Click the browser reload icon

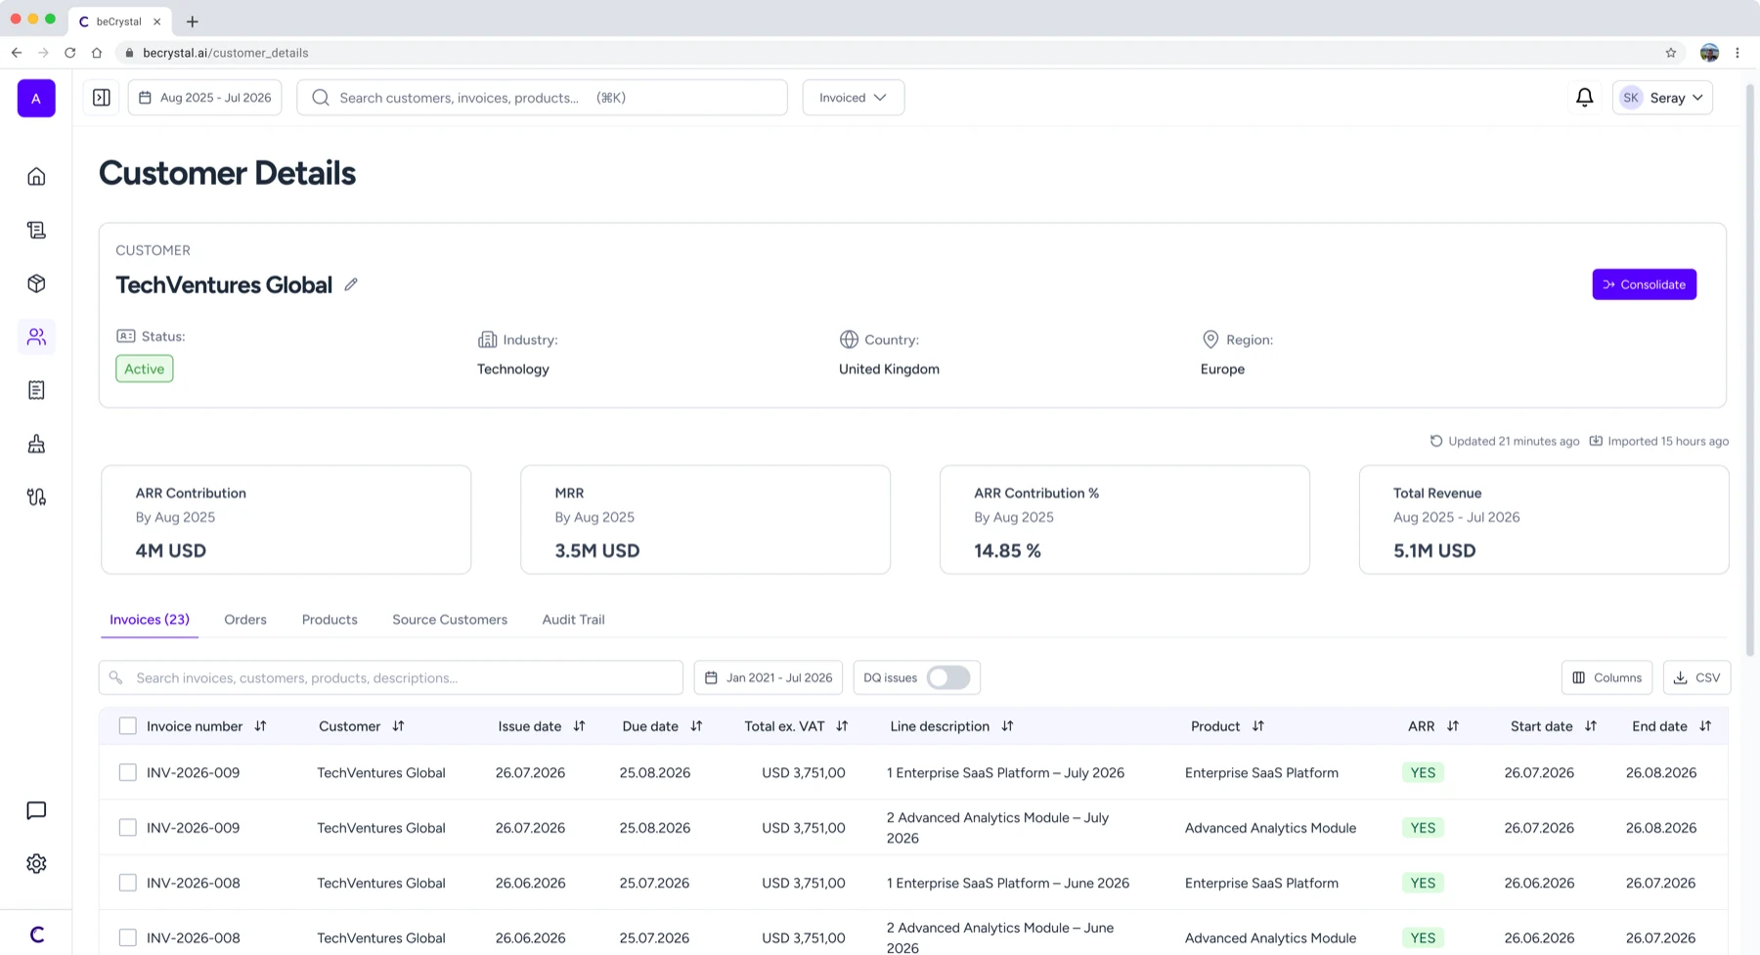(x=69, y=53)
